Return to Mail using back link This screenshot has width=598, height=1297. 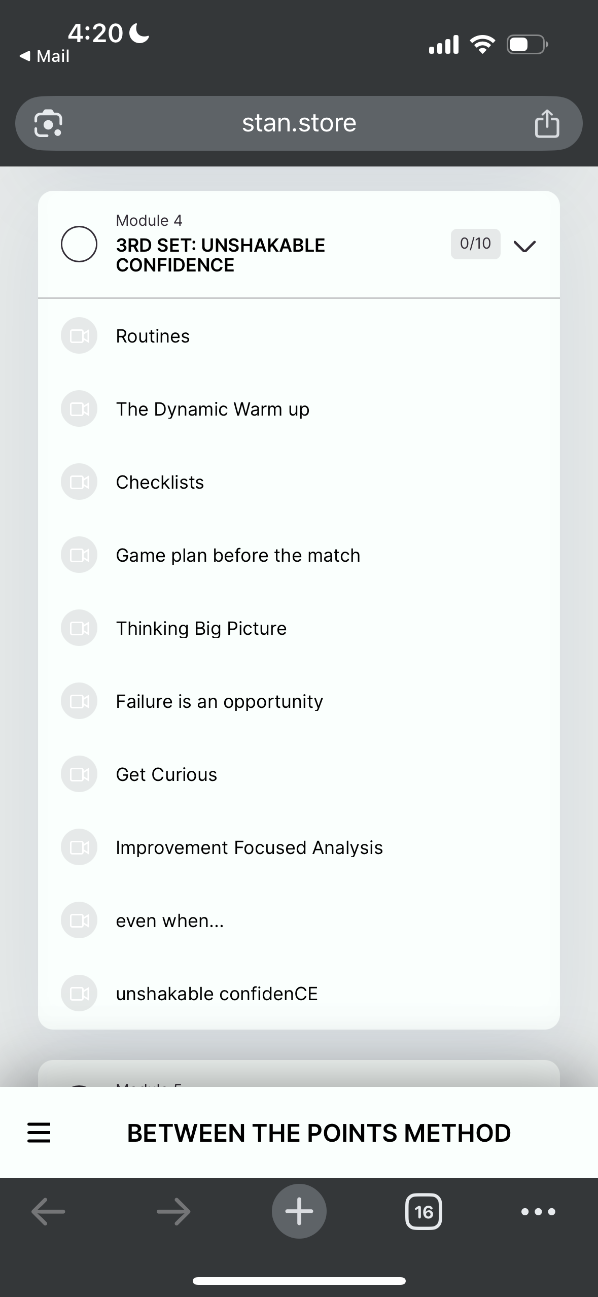click(x=45, y=56)
